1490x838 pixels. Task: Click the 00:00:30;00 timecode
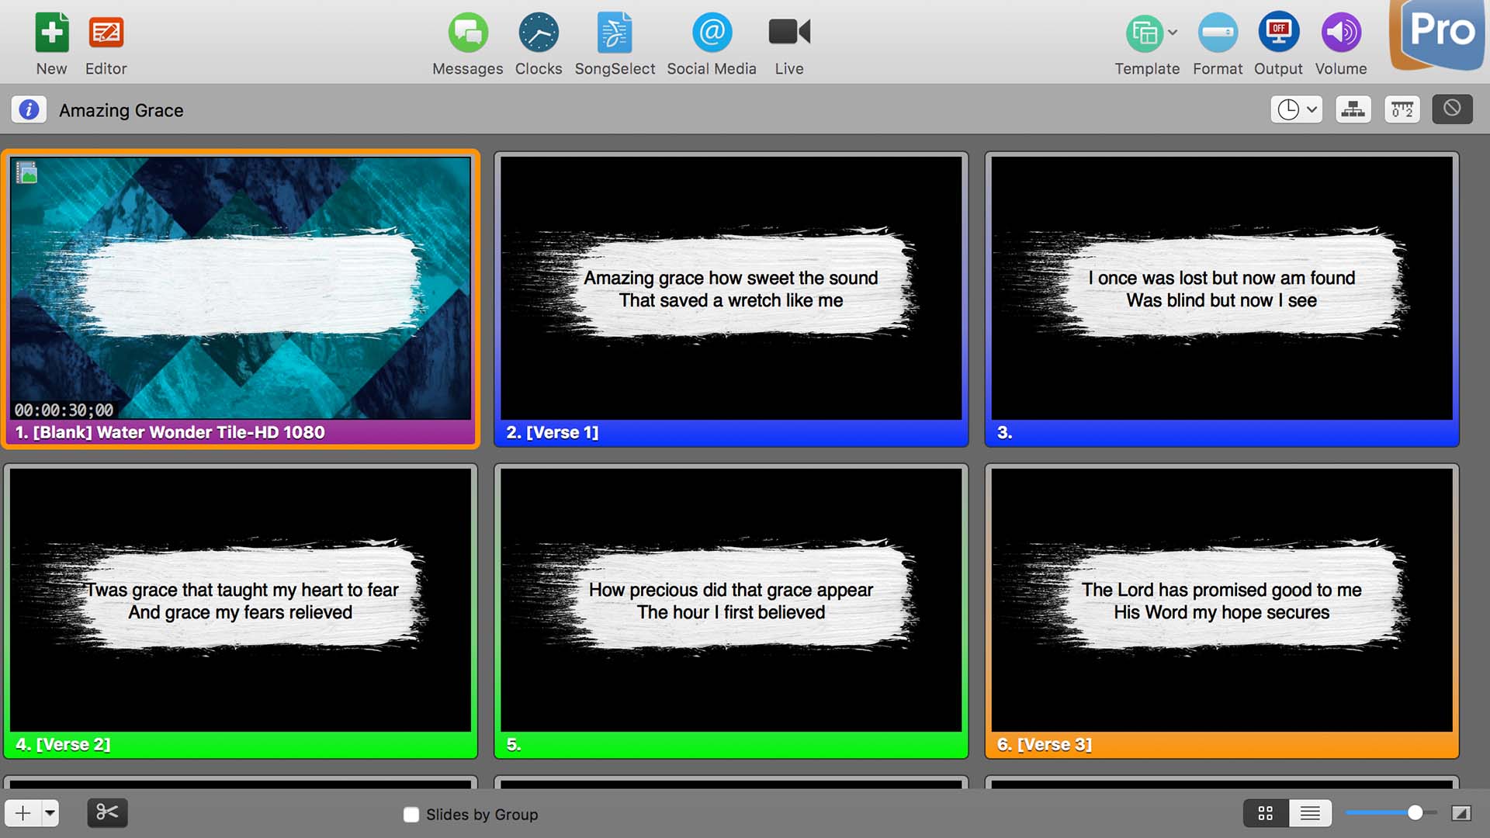[x=64, y=410]
